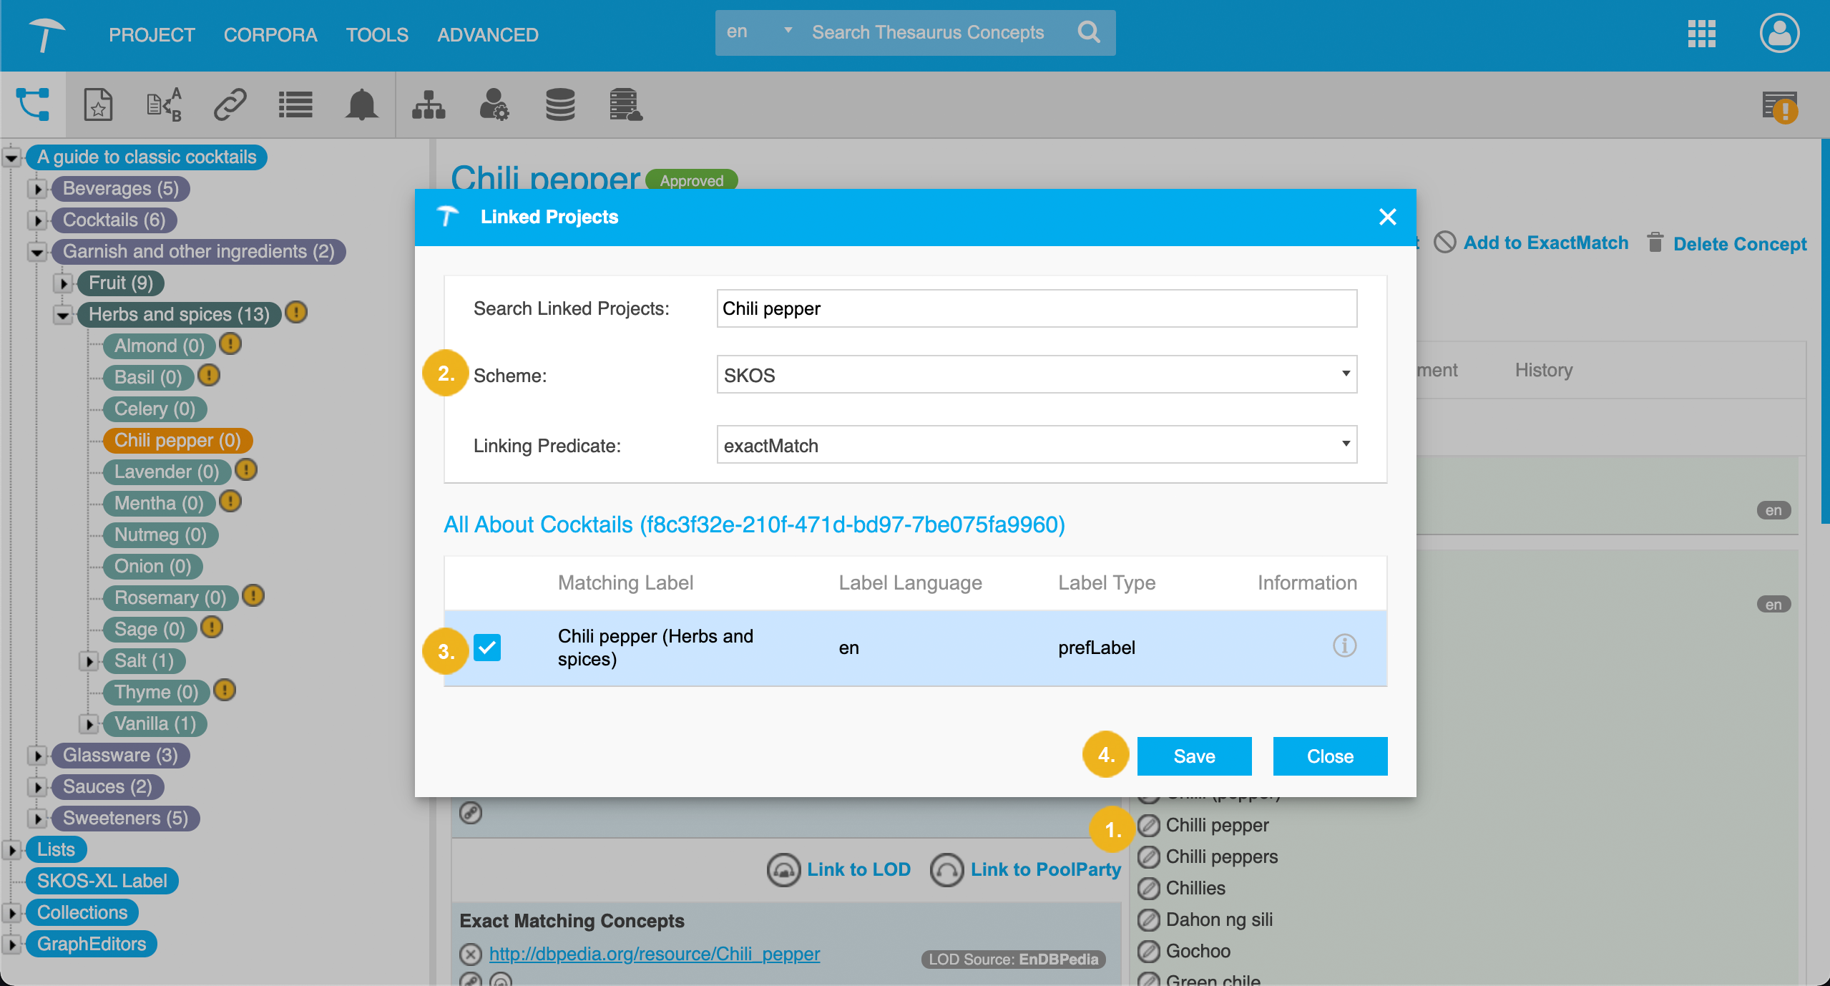Open the free concepts document icon

pyautogui.click(x=99, y=104)
